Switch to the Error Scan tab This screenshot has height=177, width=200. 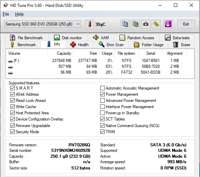point(111,45)
